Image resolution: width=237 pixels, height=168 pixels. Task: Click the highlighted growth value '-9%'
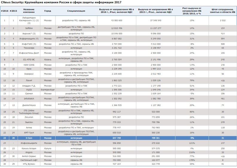192,138
